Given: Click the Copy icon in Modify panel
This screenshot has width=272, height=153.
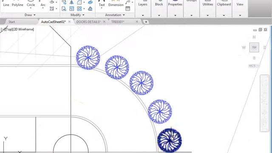Looking at the screenshot, I should (64, 2).
